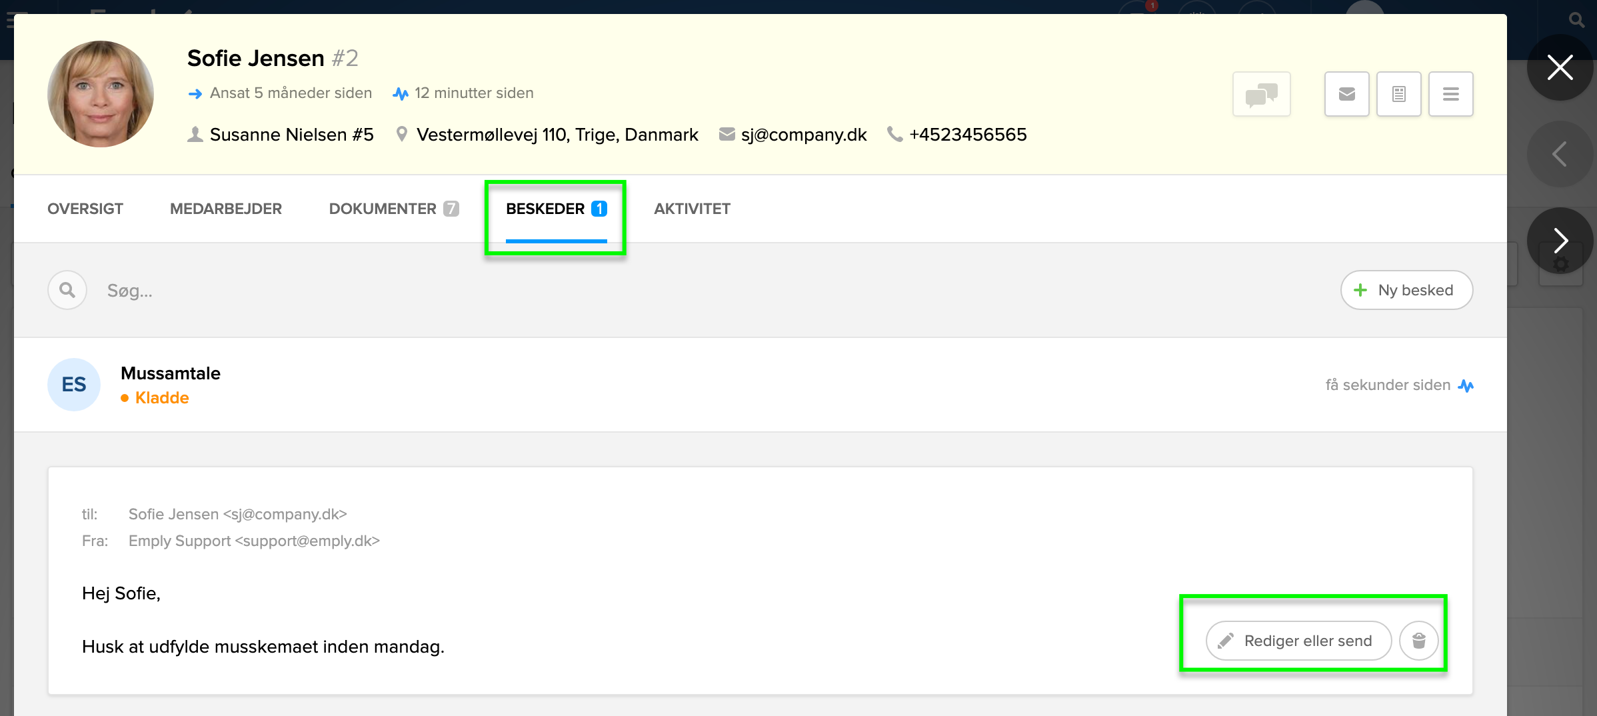The height and width of the screenshot is (716, 1597).
Task: Delete the draft with trash icon
Action: point(1418,641)
